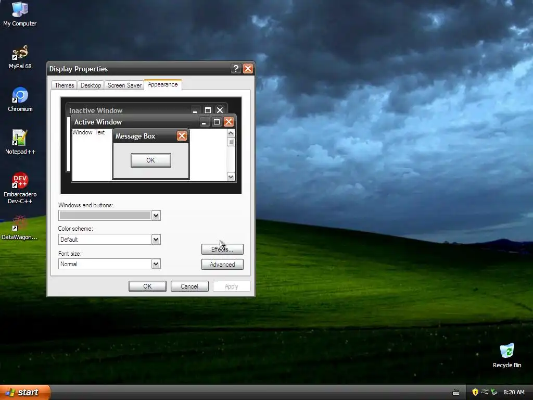This screenshot has width=533, height=400.
Task: Switch to the Screen Saver tab
Action: pyautogui.click(x=124, y=85)
